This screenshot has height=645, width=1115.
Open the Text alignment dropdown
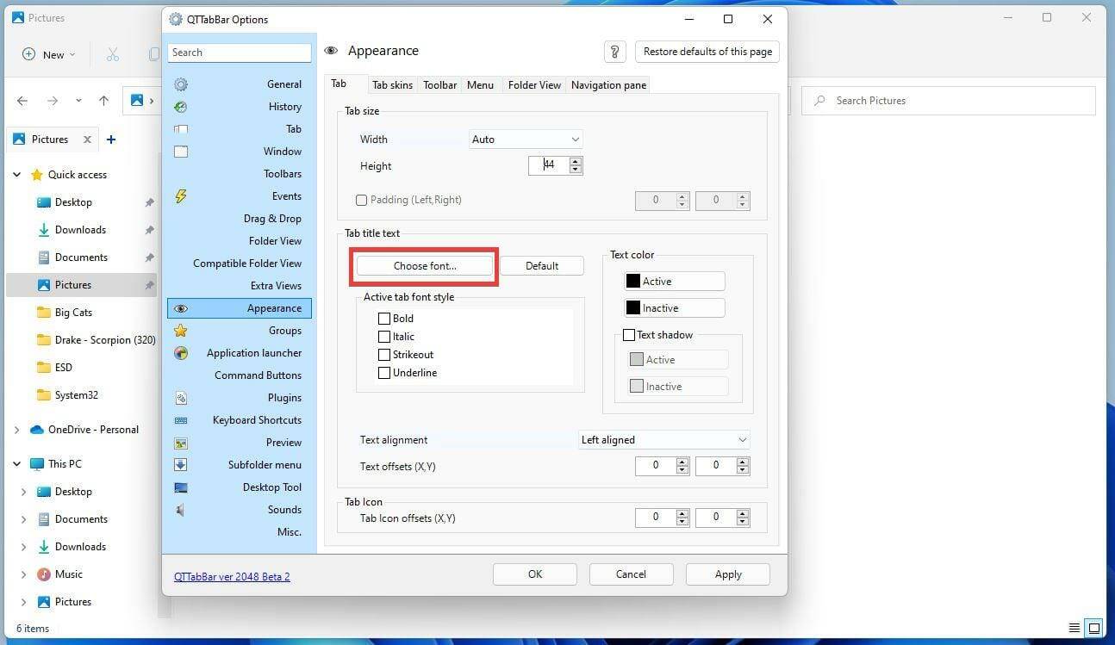point(663,439)
